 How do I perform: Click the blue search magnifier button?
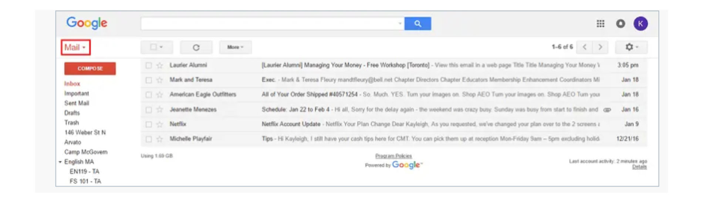[x=417, y=24]
